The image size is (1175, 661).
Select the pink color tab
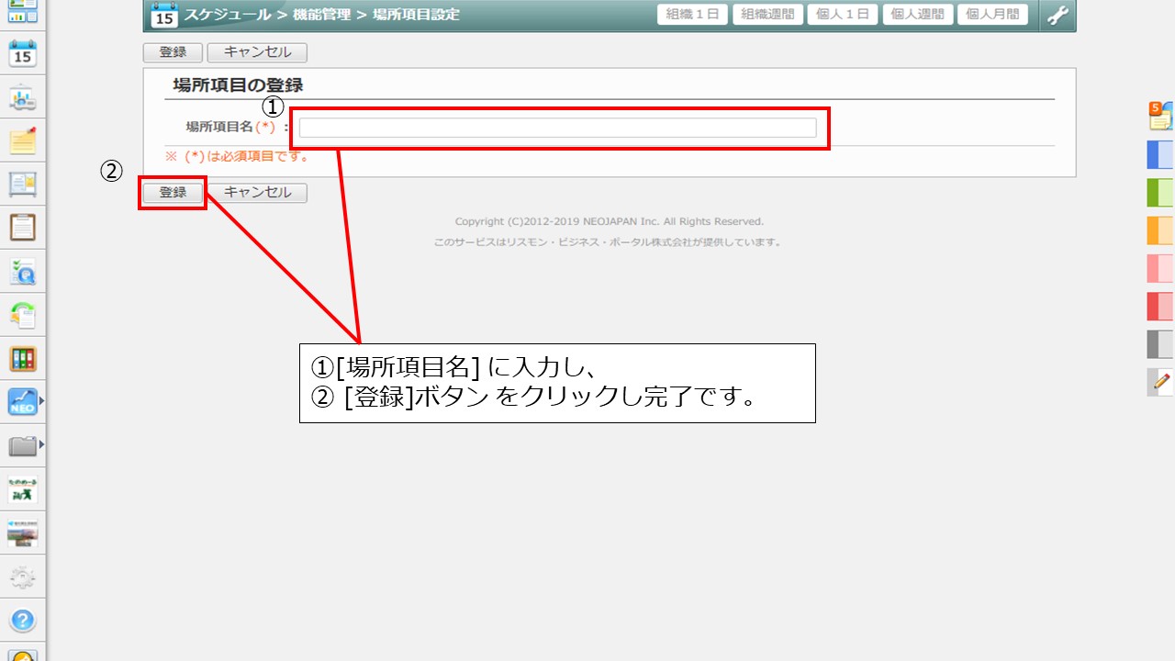(1160, 268)
